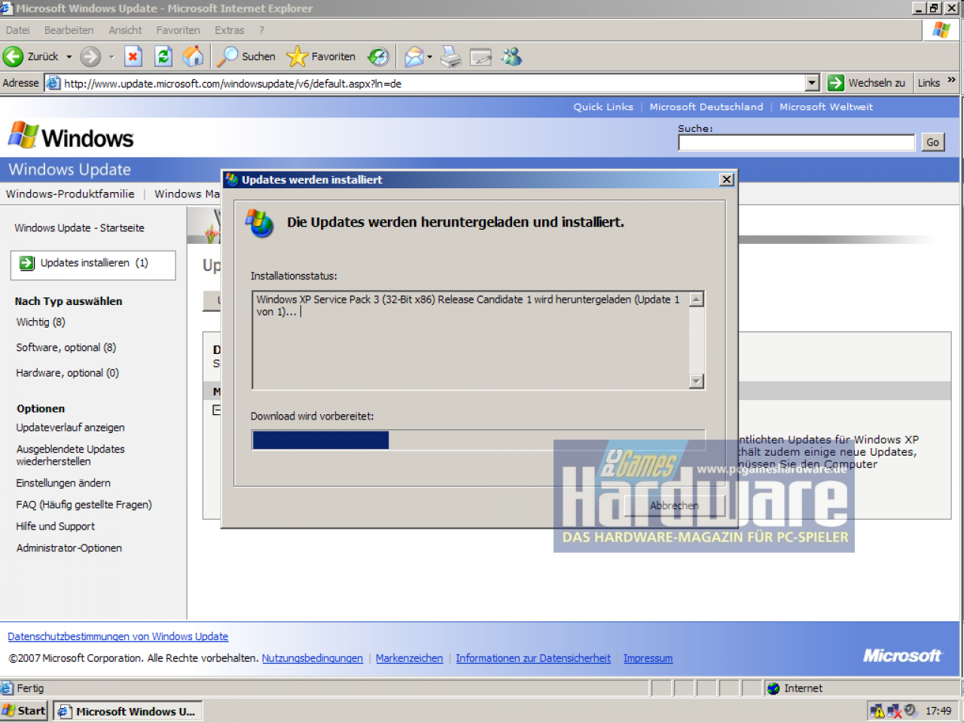Screen dimensions: 964x723
Task: Click the network warning tray icon
Action: click(x=877, y=710)
